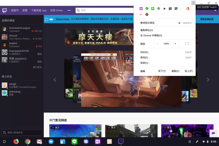The height and width of the screenshot is (146, 219).
Task: Select 投放(C) menu entry
Action: pyautogui.click(x=165, y=63)
